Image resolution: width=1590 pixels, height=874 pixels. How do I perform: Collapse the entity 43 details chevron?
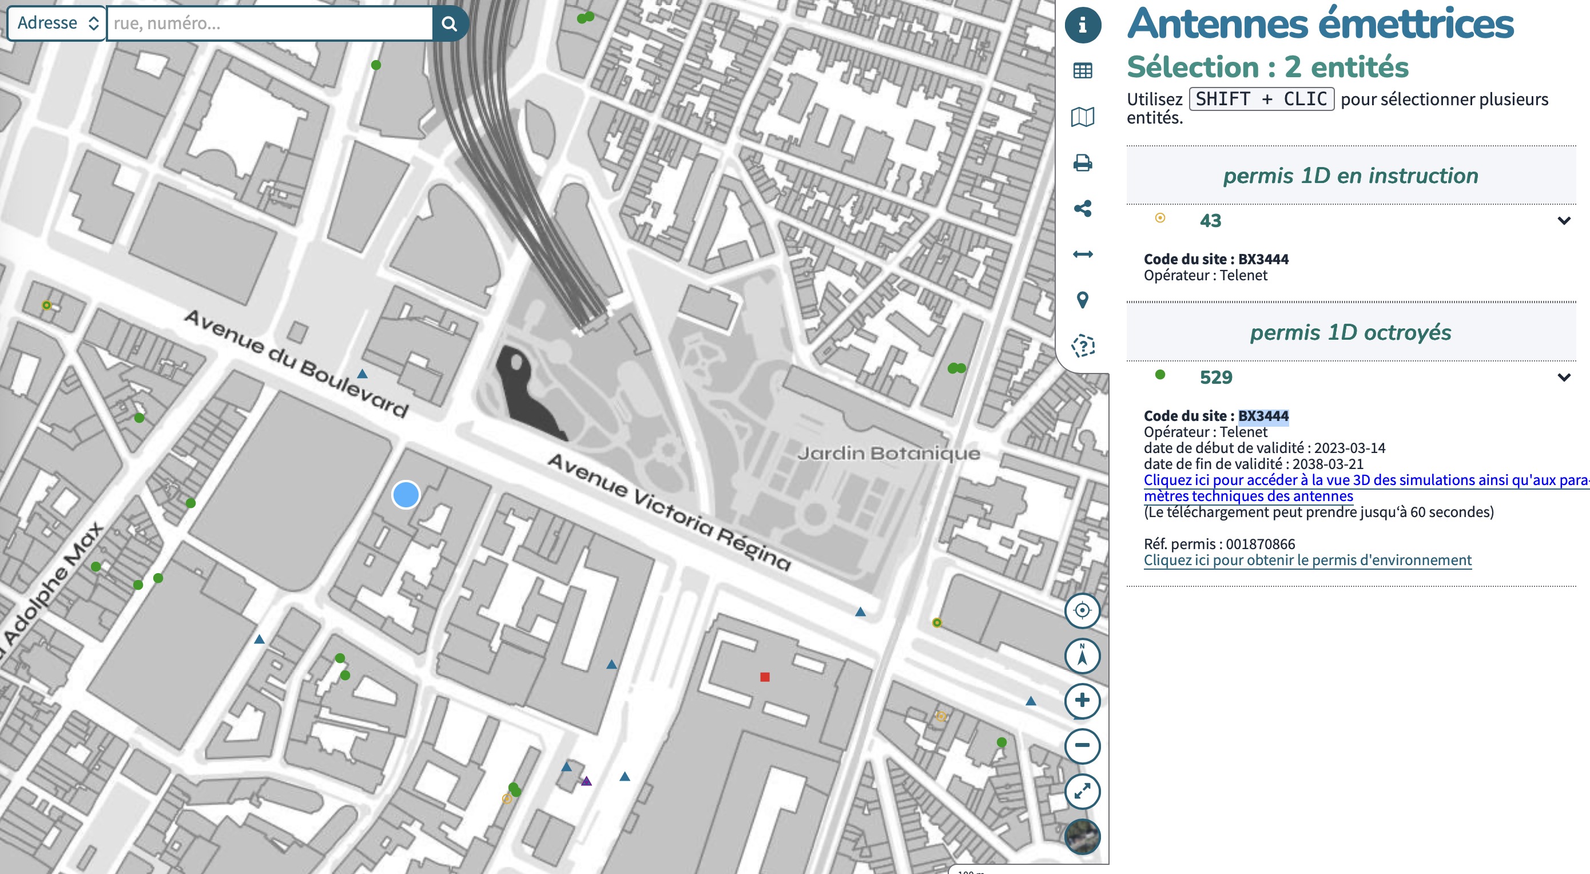1564,220
